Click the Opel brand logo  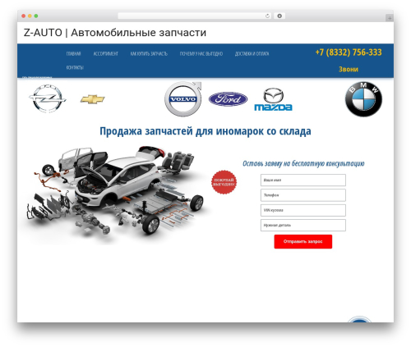[x=48, y=98]
